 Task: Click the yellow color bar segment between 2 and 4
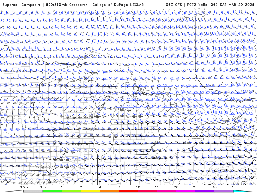coord(90,191)
